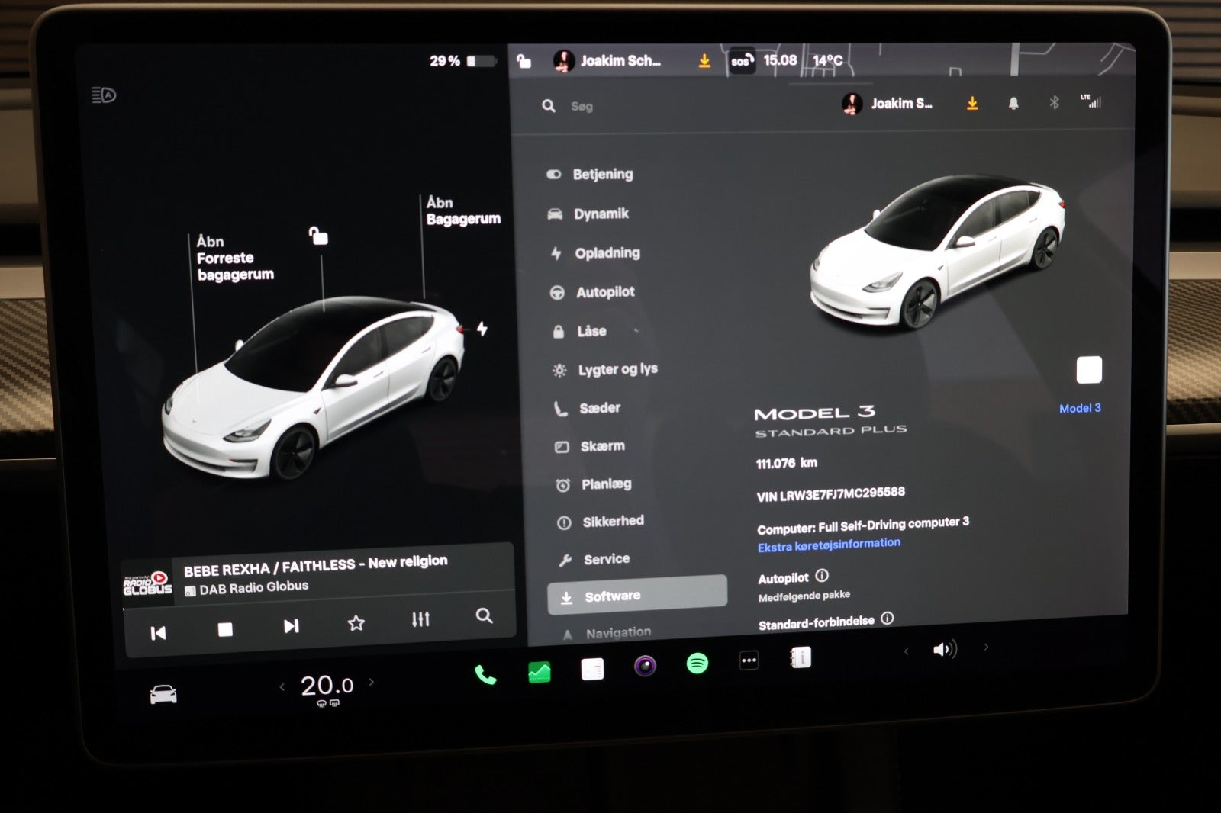
Task: Mark the radio station as favorite
Action: click(356, 623)
